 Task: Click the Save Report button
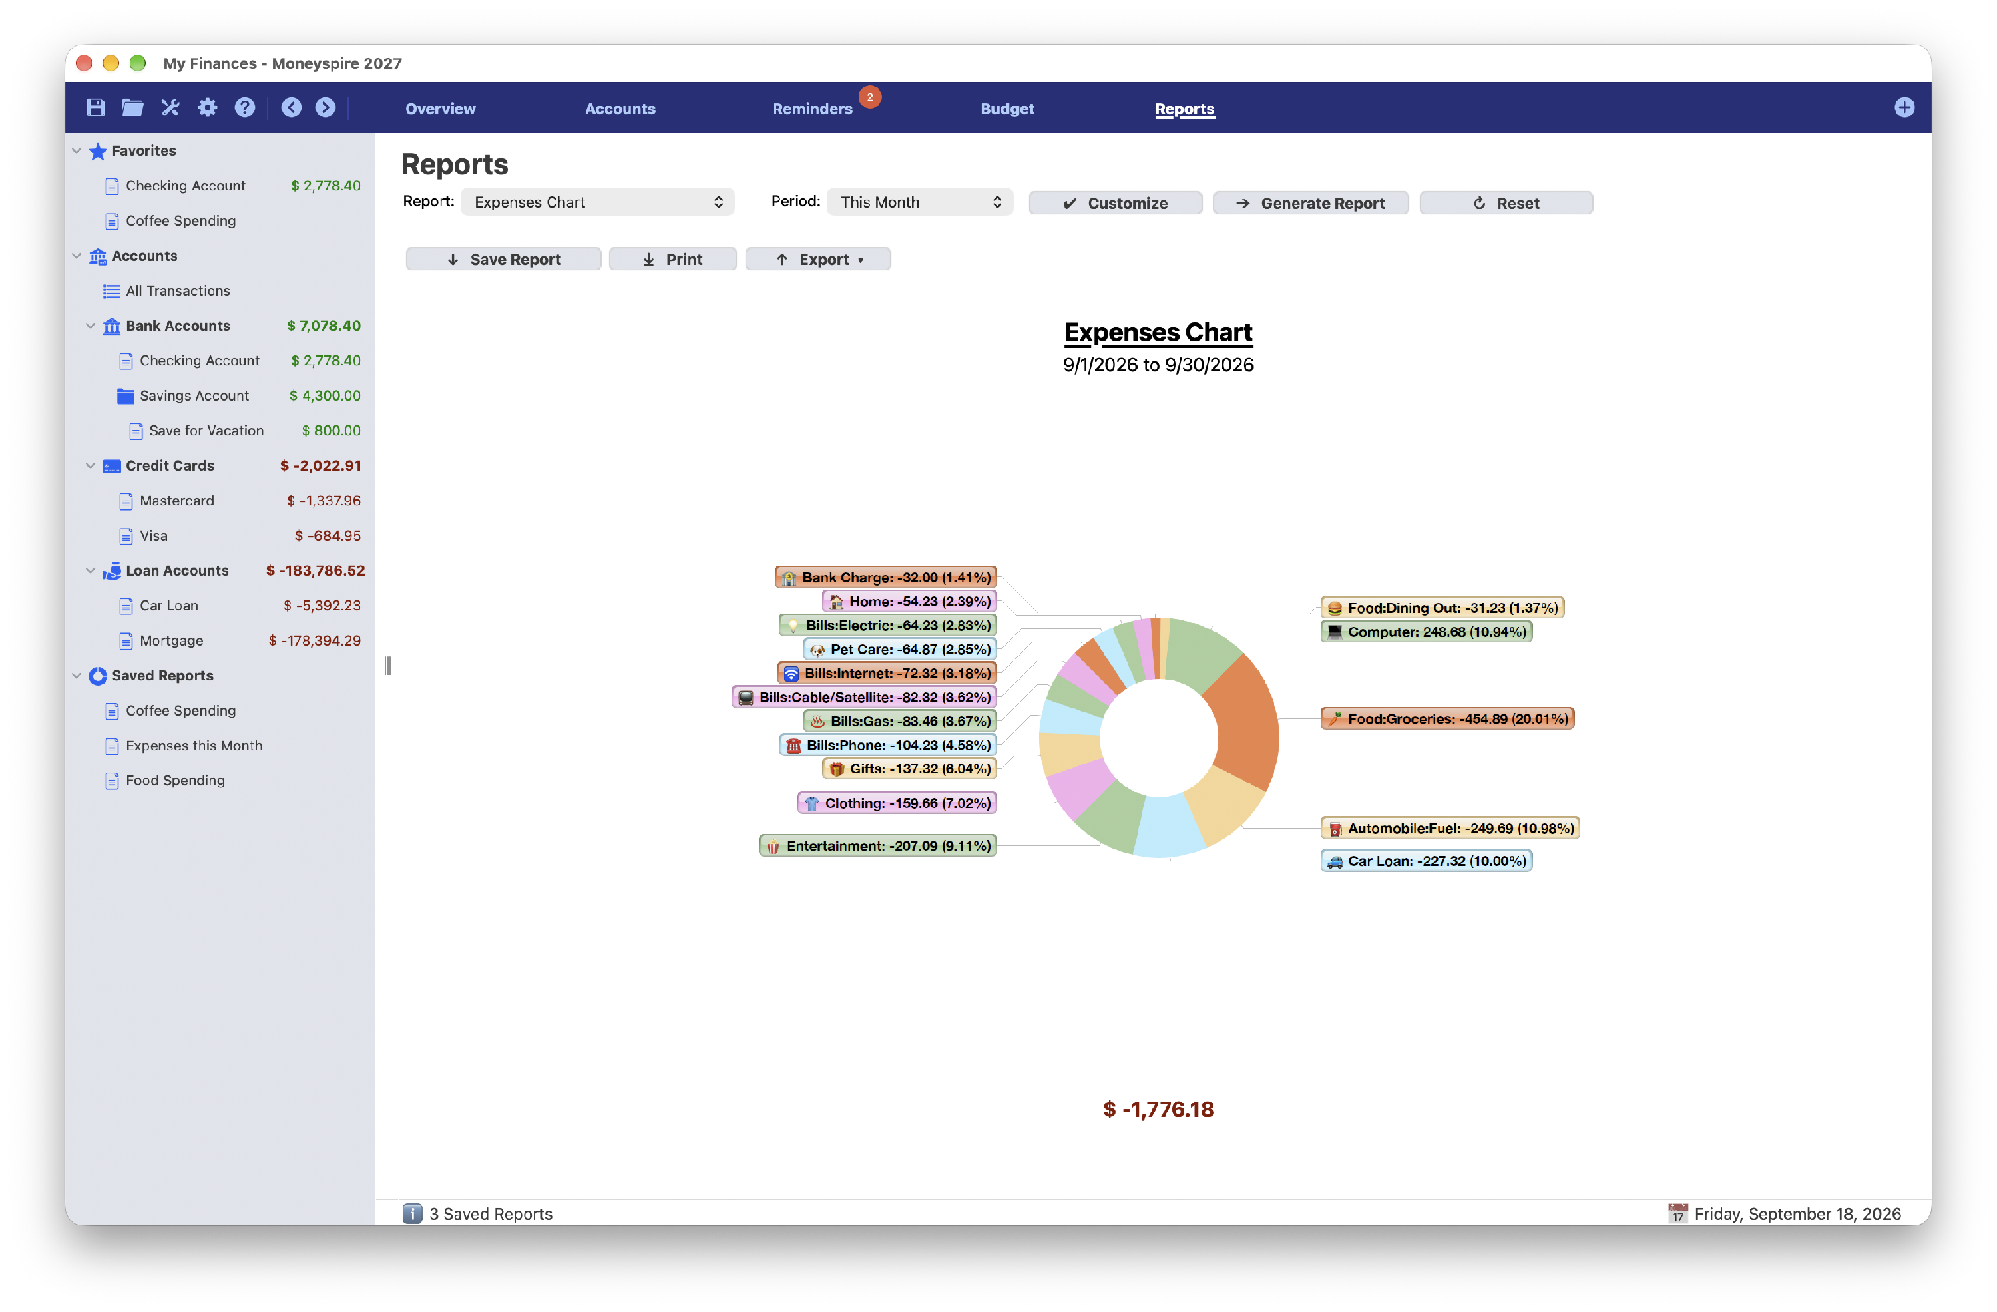(x=503, y=259)
